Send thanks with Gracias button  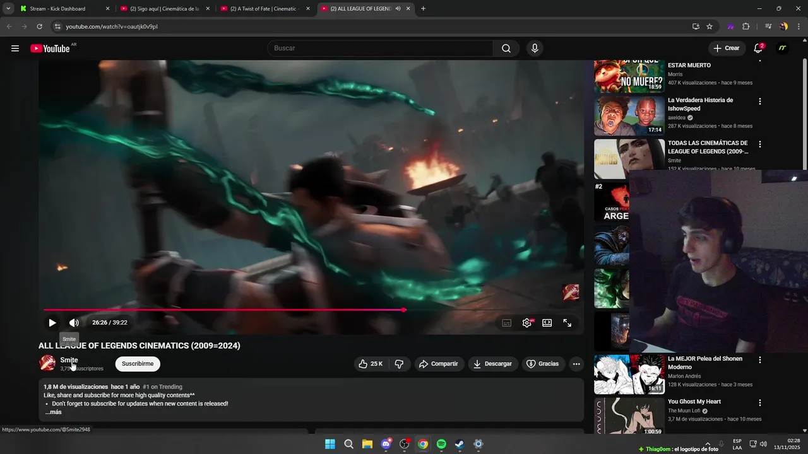[543, 364]
